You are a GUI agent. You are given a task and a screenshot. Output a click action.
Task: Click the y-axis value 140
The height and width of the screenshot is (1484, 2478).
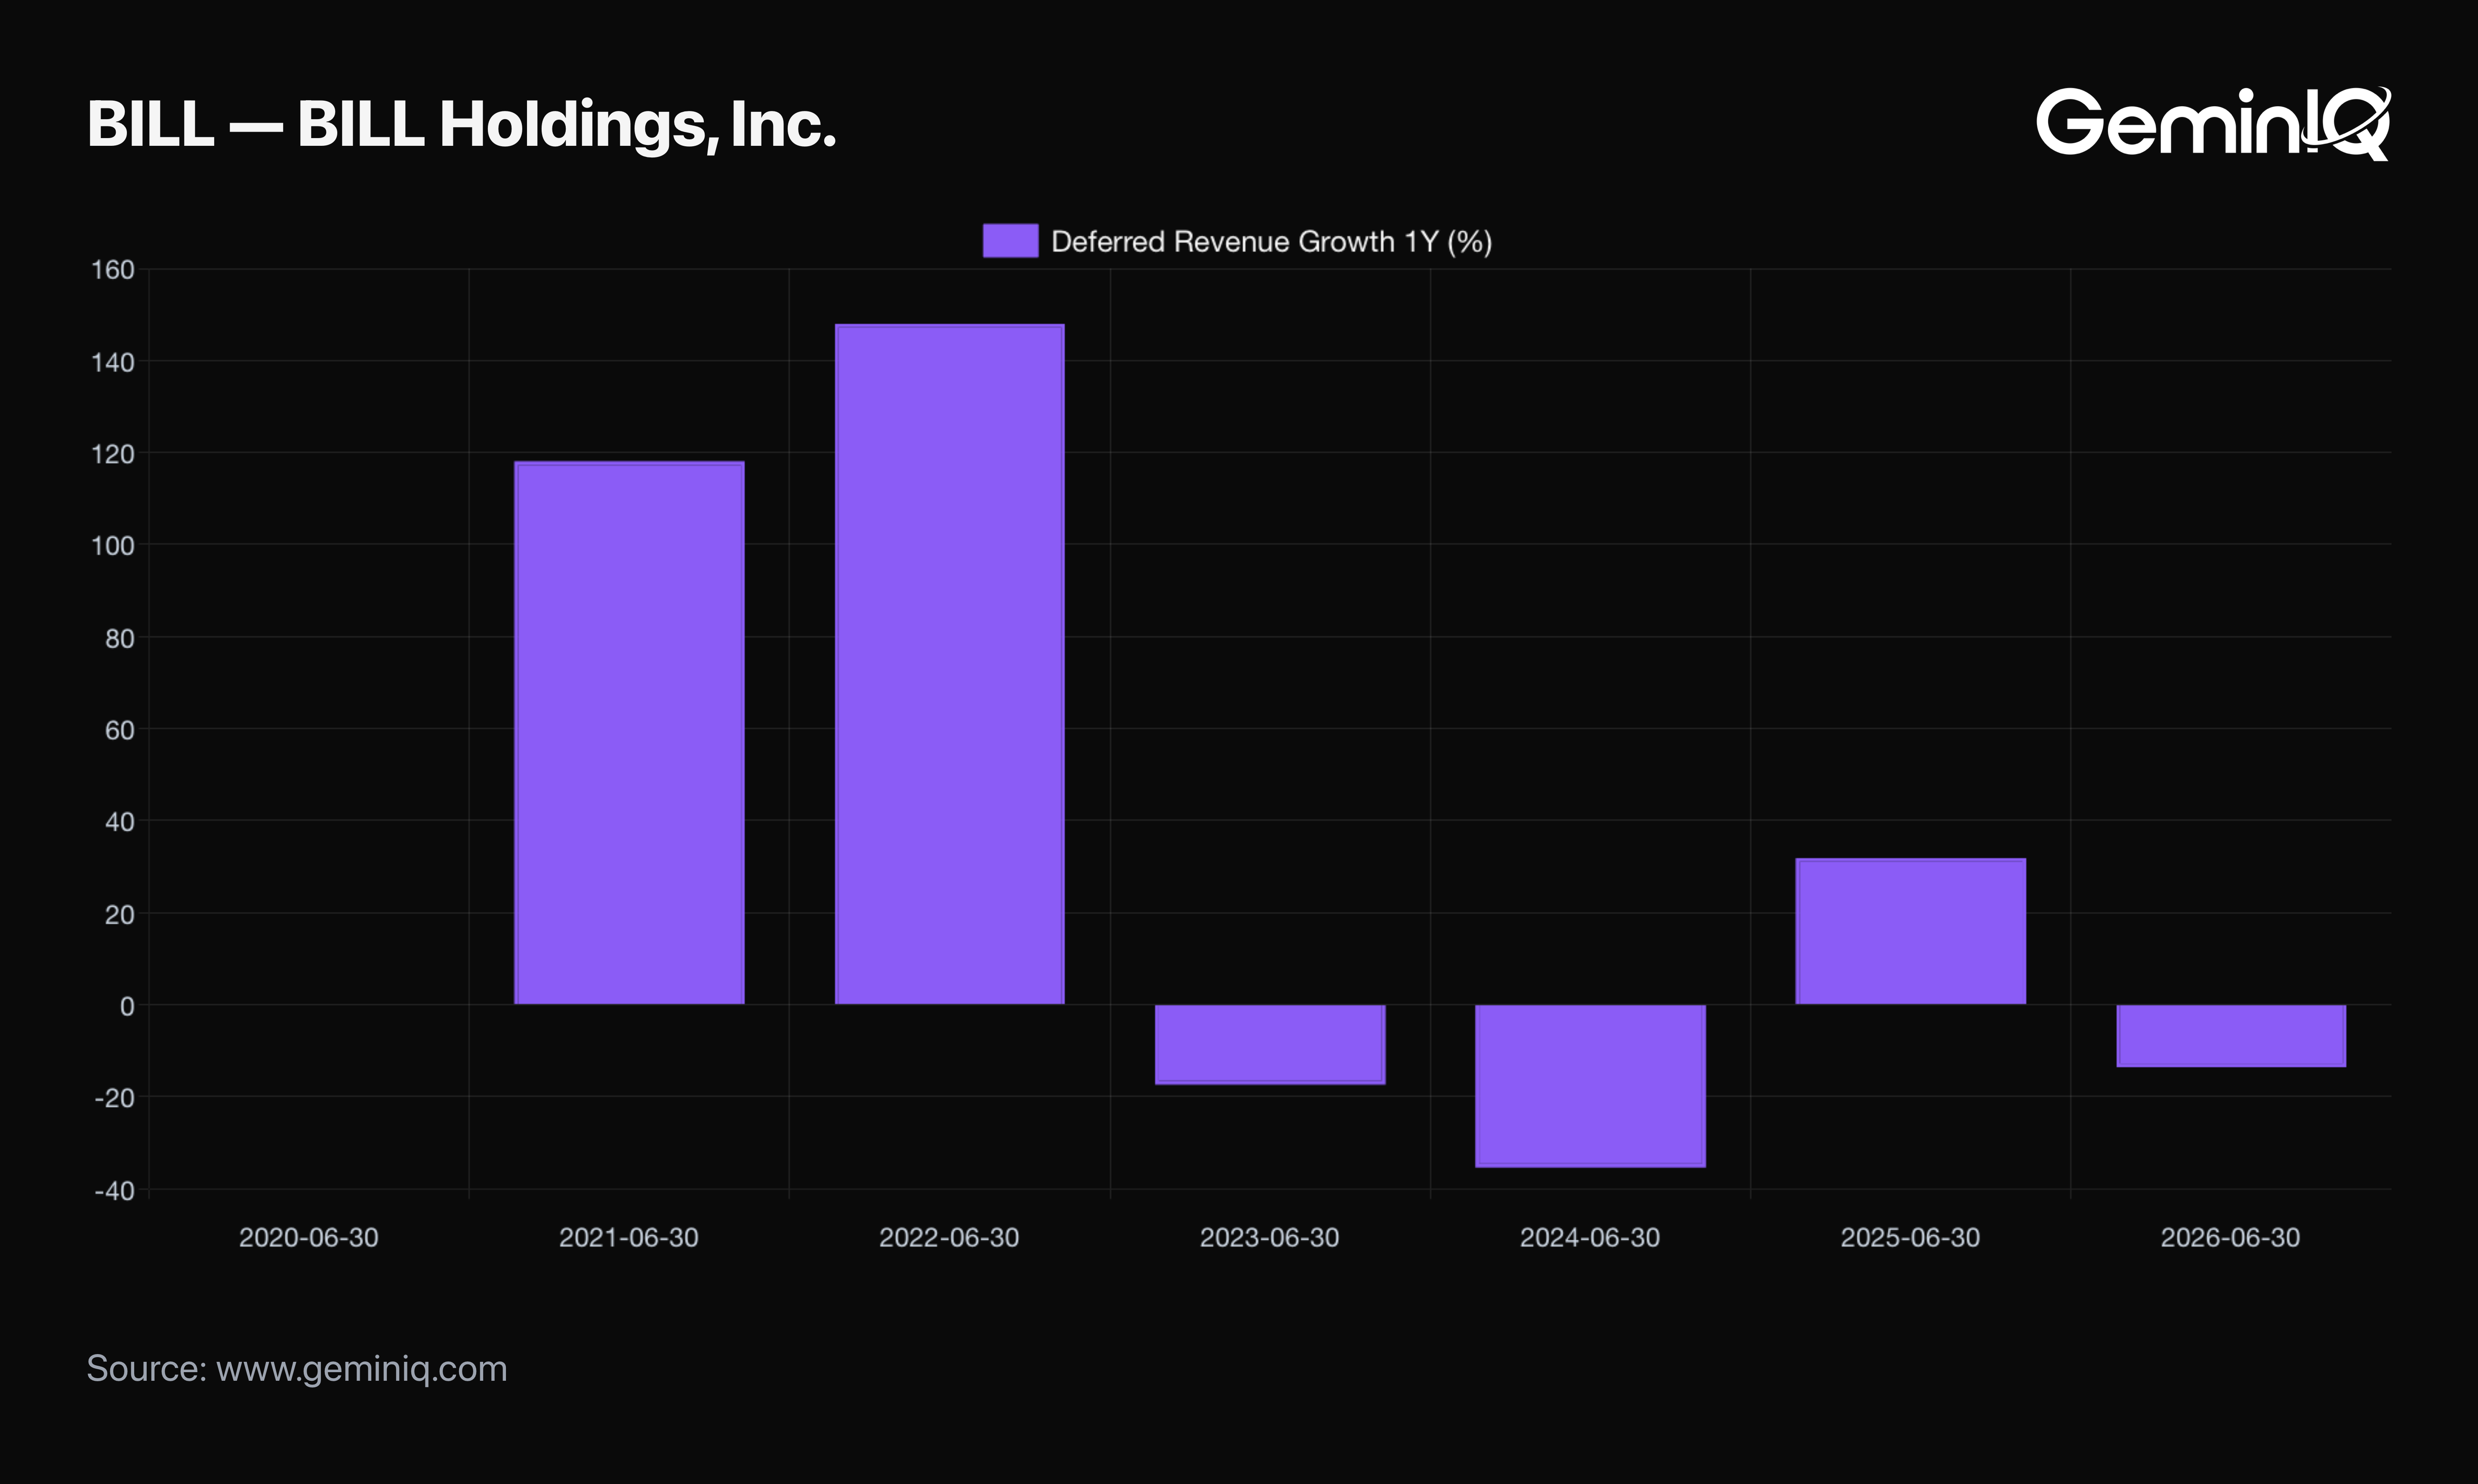pyautogui.click(x=113, y=362)
